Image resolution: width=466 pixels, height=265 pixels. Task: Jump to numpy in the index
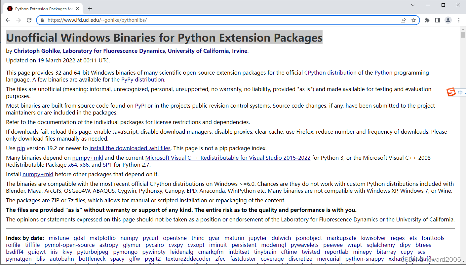tap(129, 238)
